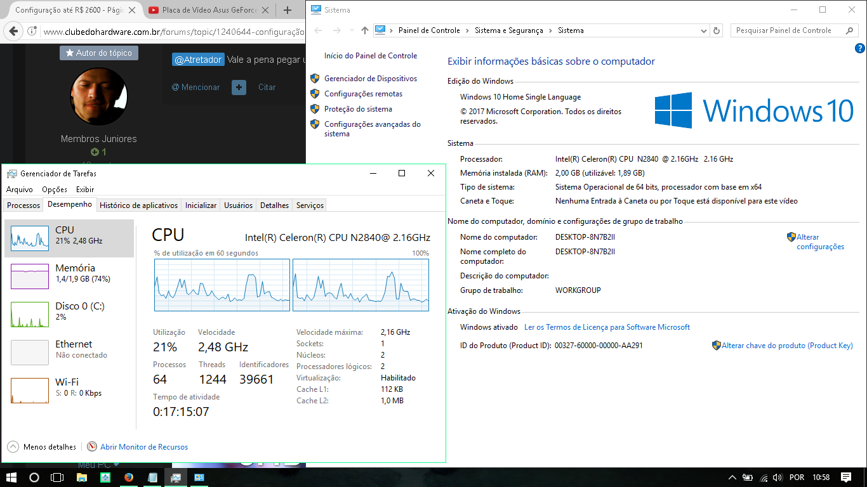Open the Arquivo menu in Task Manager
Image resolution: width=867 pixels, height=487 pixels.
pos(20,190)
